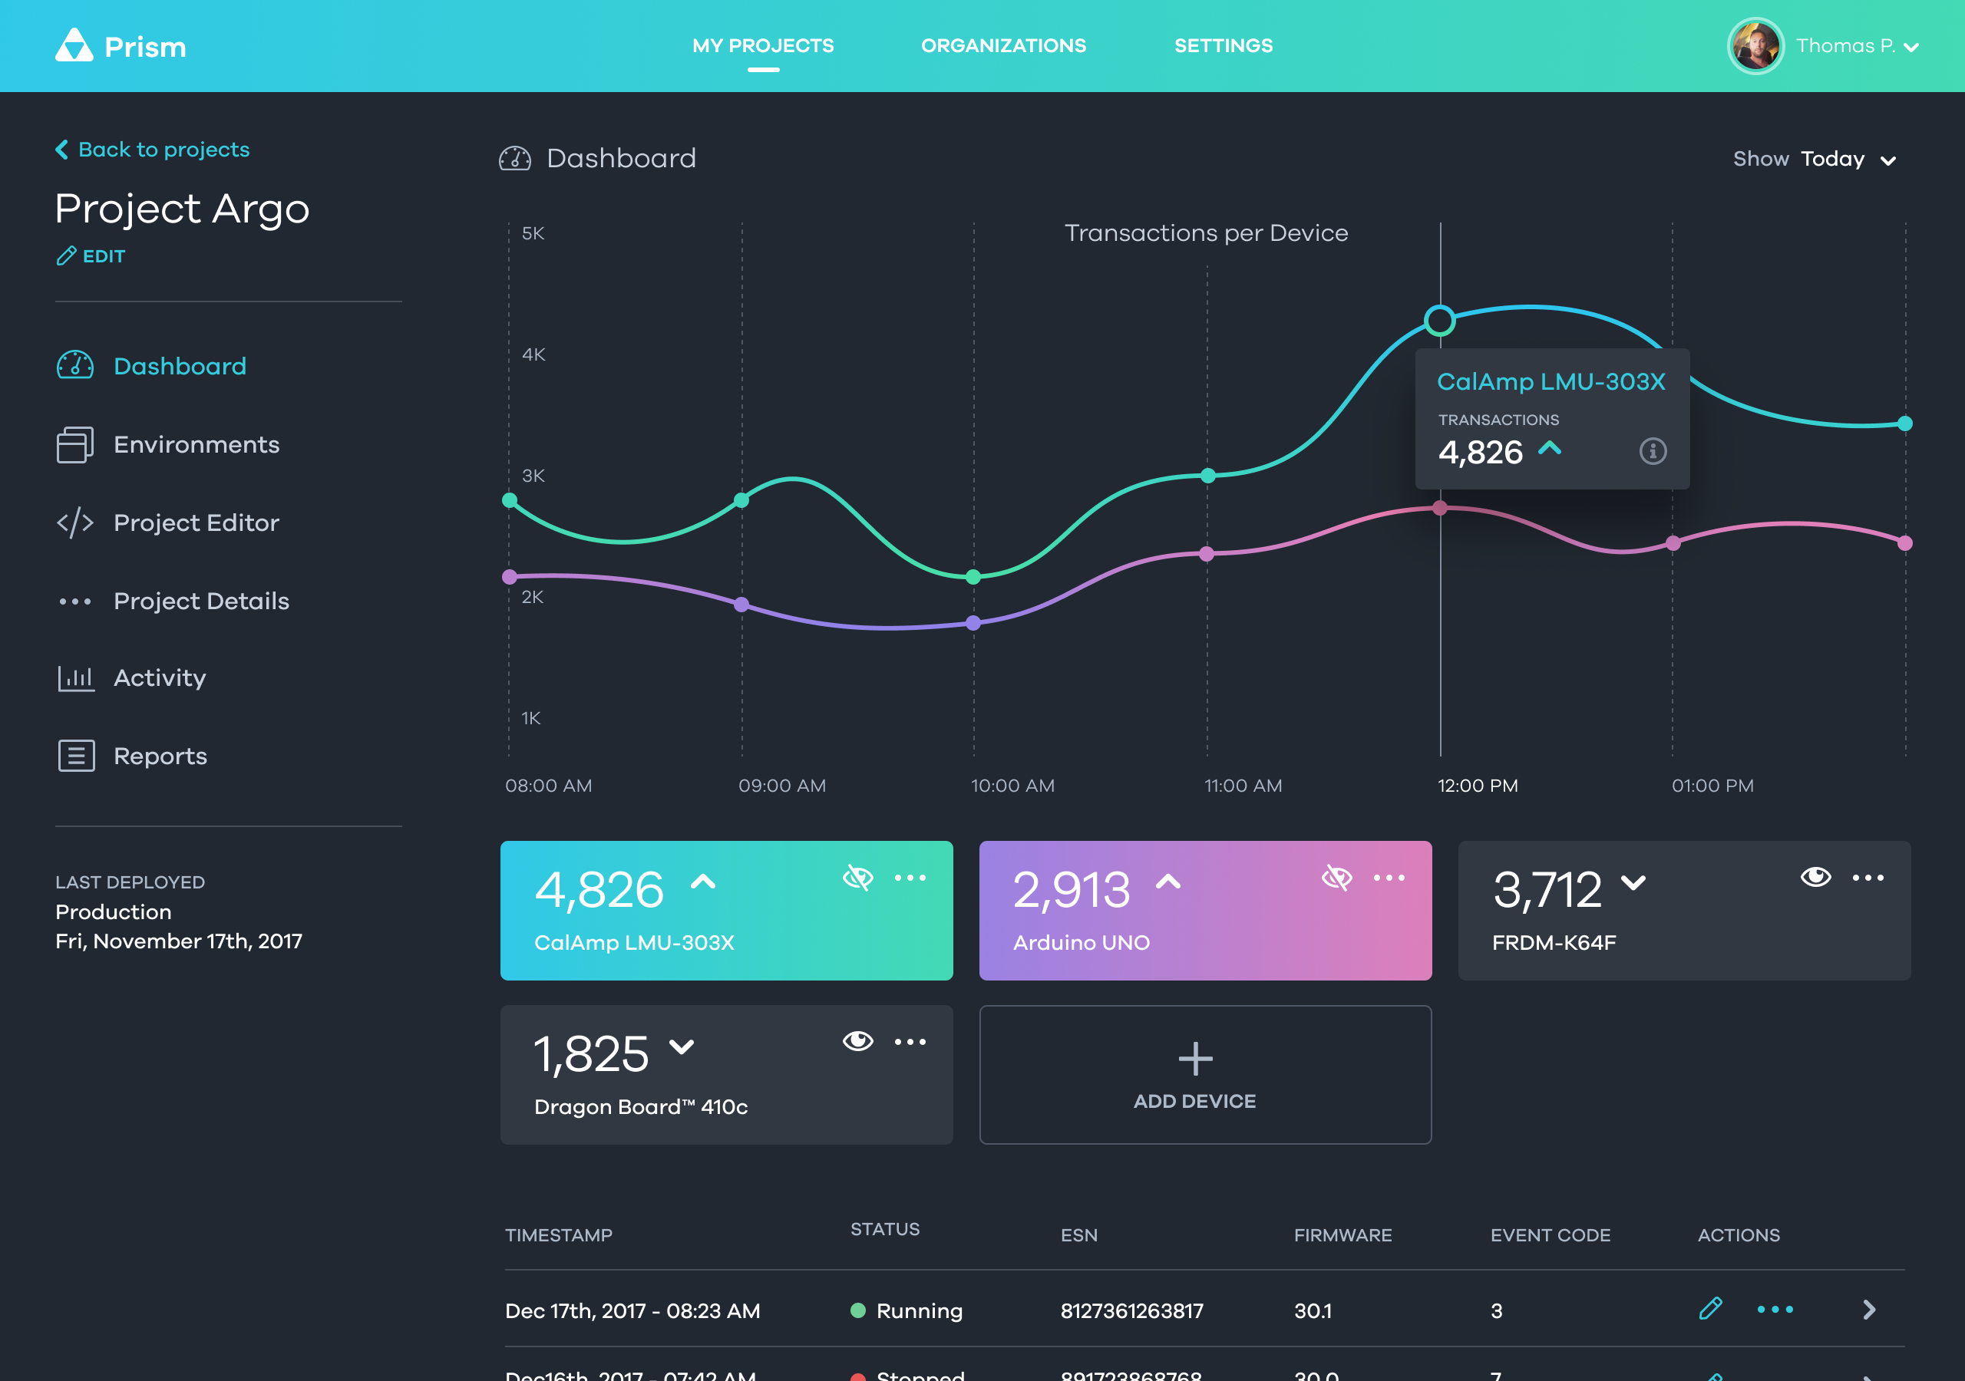
Task: Click down trend chevron on Dragon Board card
Action: point(682,1046)
